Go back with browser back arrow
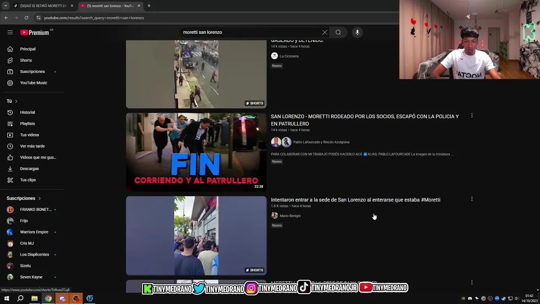The image size is (540, 304). tap(6, 18)
